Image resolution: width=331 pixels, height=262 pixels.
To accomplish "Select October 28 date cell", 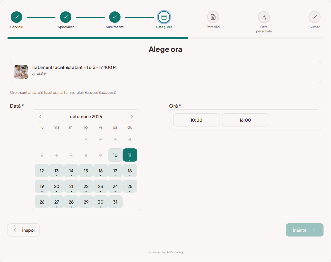I will pyautogui.click(x=71, y=202).
